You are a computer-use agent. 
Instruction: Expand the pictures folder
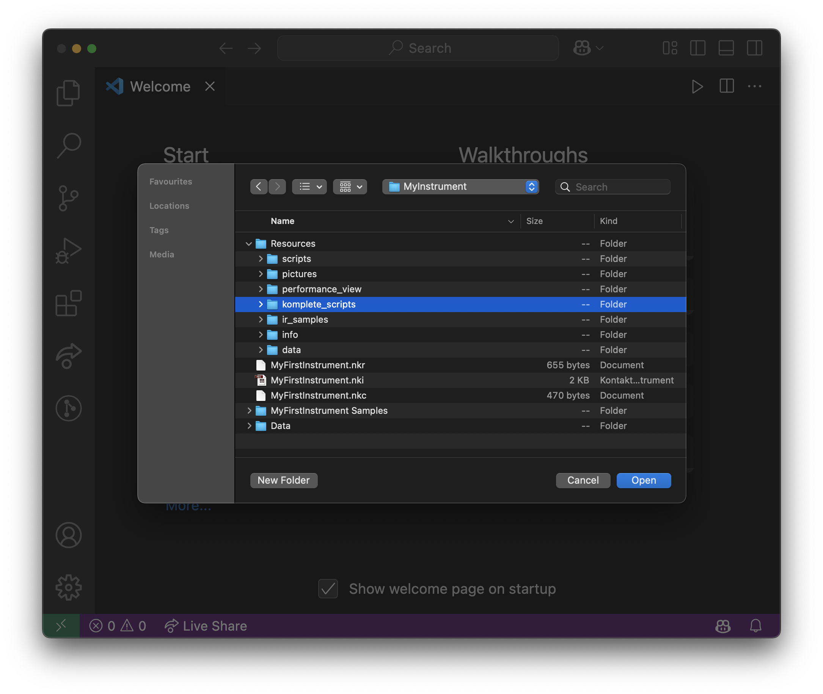coord(260,274)
